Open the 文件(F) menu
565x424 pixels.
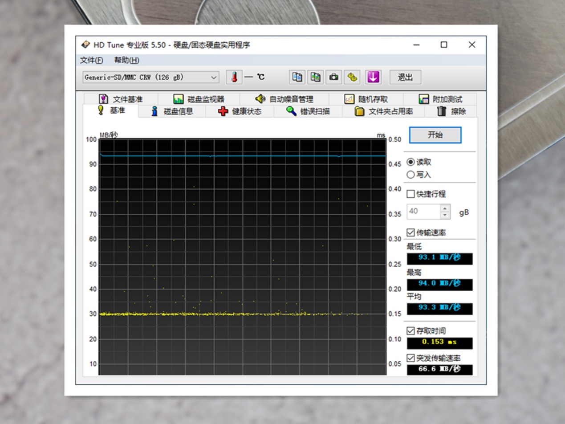point(91,60)
